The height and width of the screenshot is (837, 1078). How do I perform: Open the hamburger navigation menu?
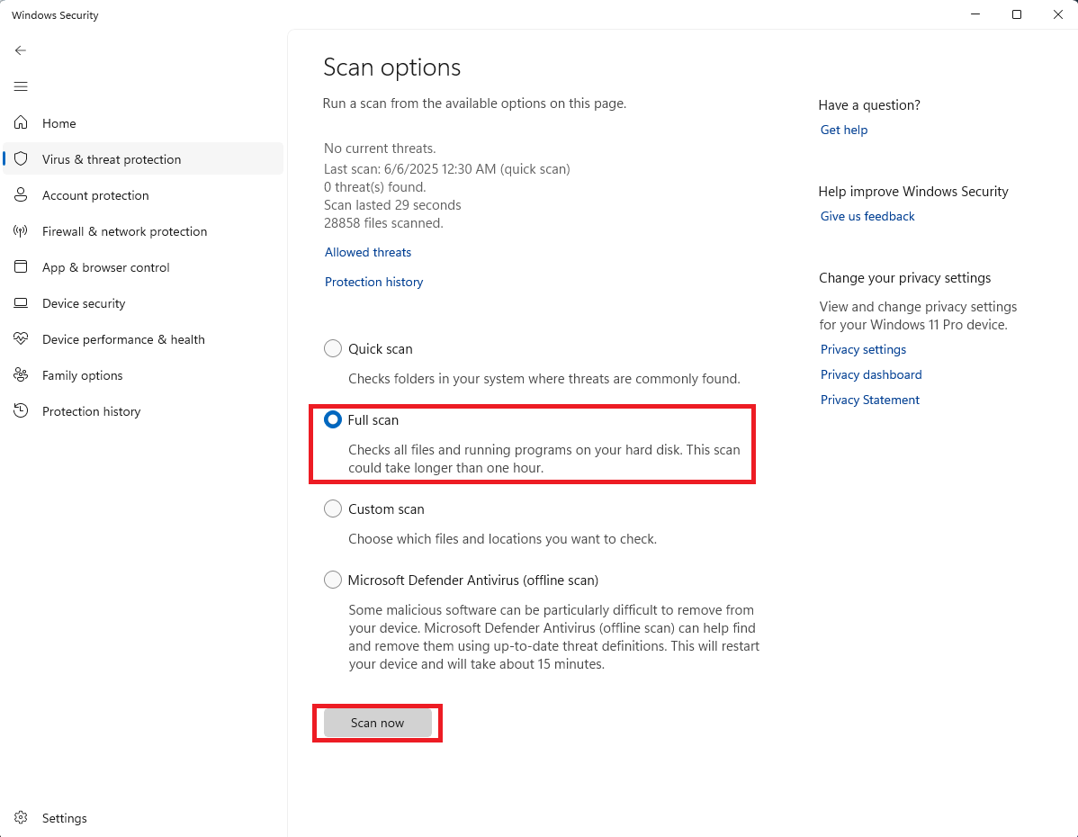tap(21, 86)
